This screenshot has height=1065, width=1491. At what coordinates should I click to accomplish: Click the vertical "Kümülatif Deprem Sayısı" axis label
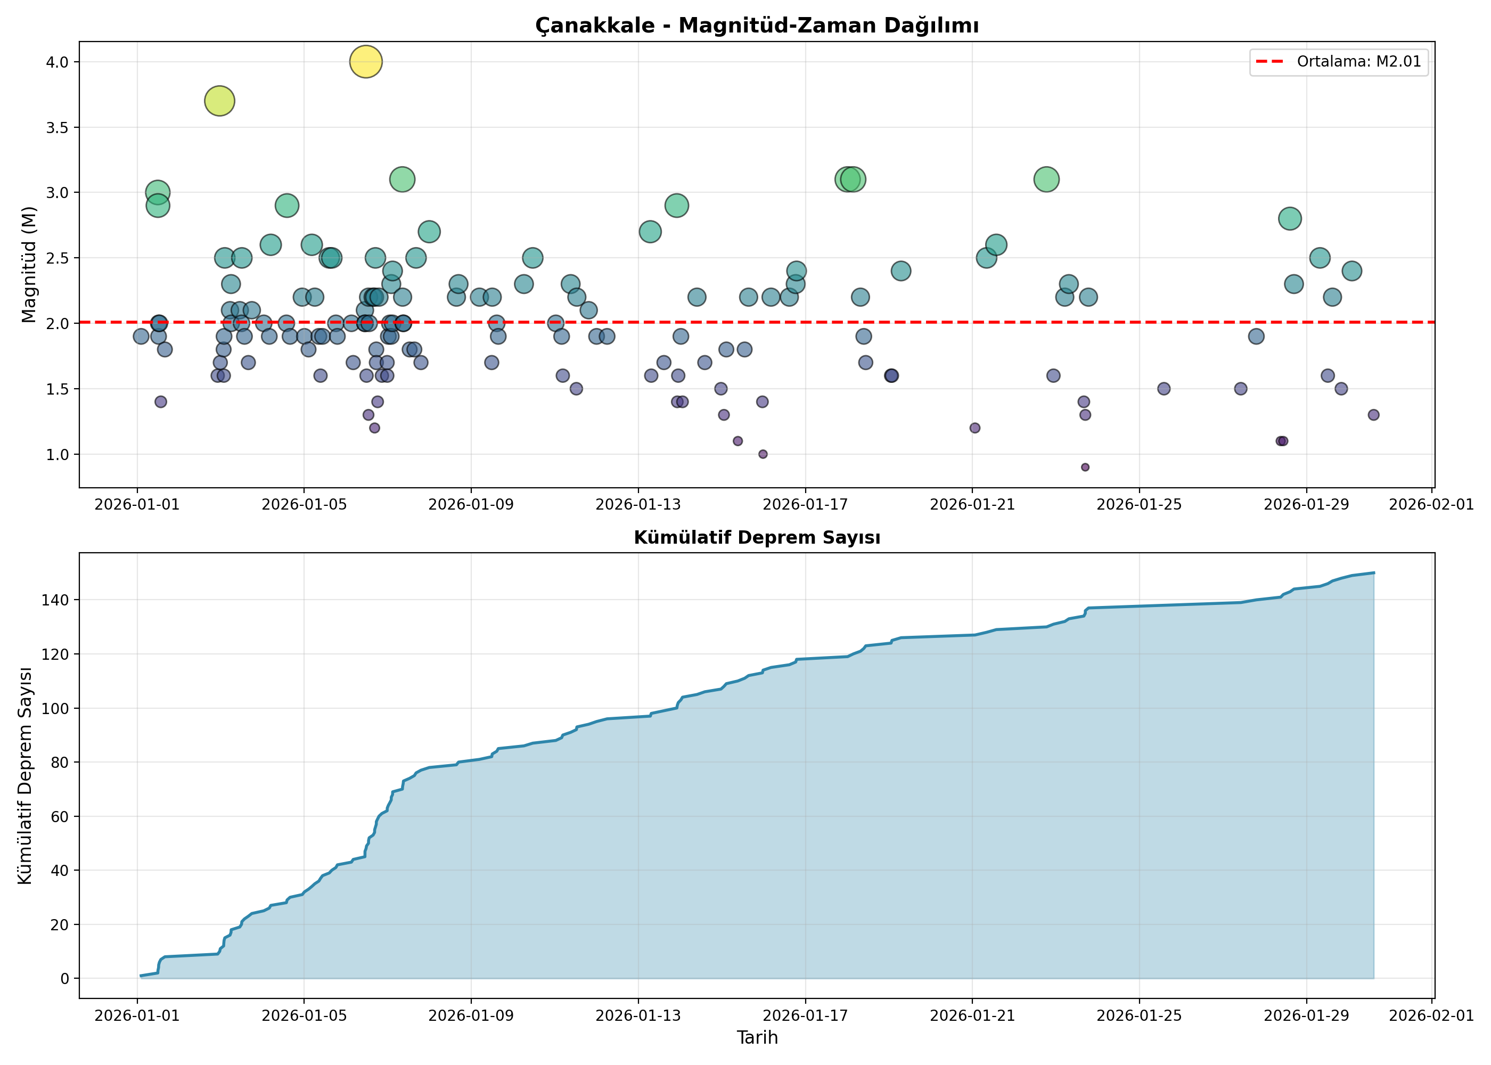[x=25, y=776]
